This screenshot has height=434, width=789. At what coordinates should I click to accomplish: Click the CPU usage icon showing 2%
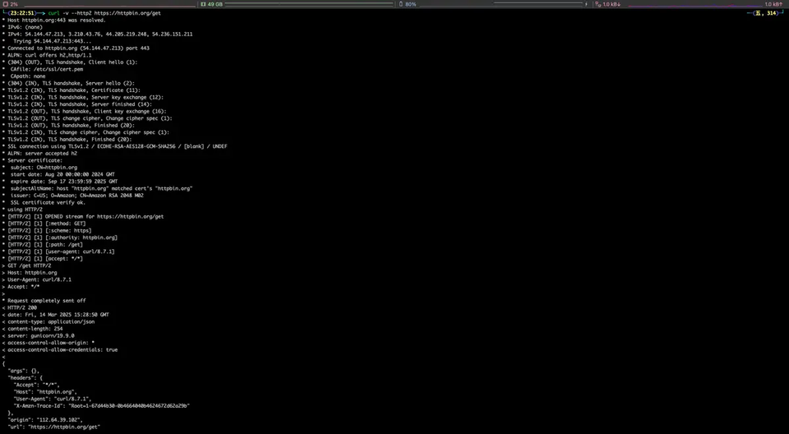coord(6,4)
